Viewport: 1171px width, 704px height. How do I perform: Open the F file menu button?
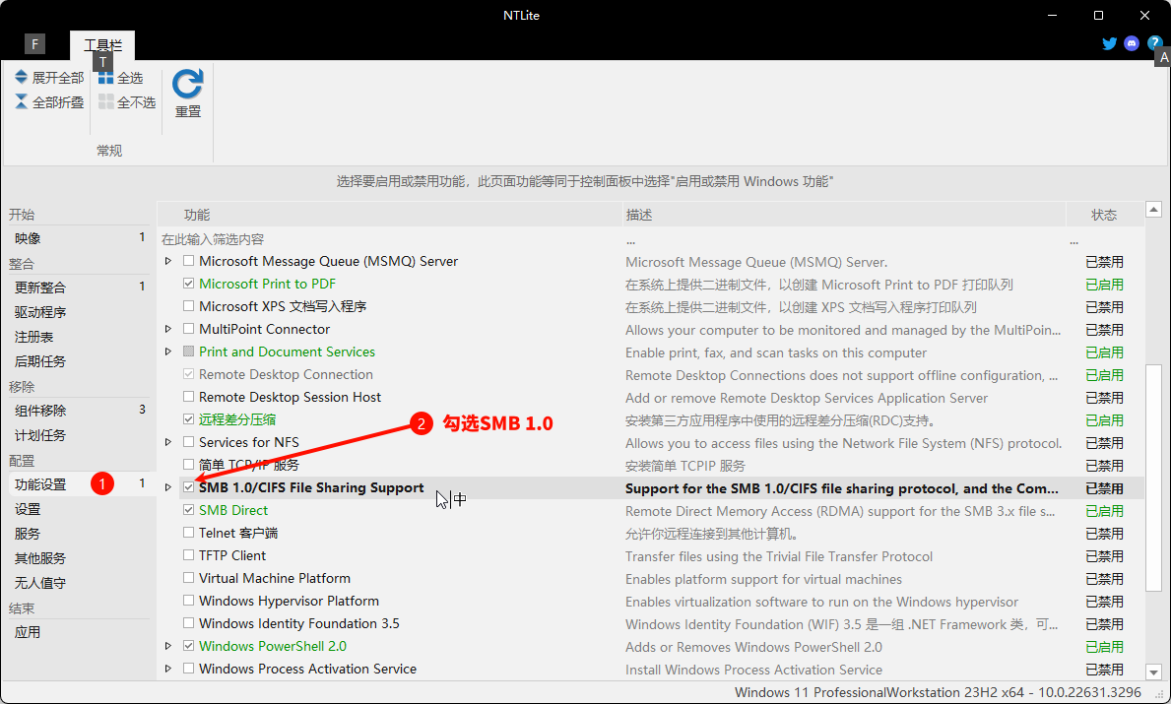[x=34, y=44]
